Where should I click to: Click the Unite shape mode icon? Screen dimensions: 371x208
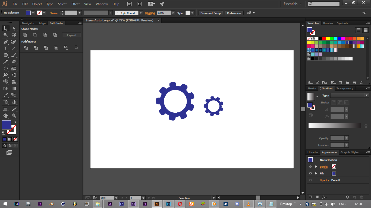coord(25,35)
